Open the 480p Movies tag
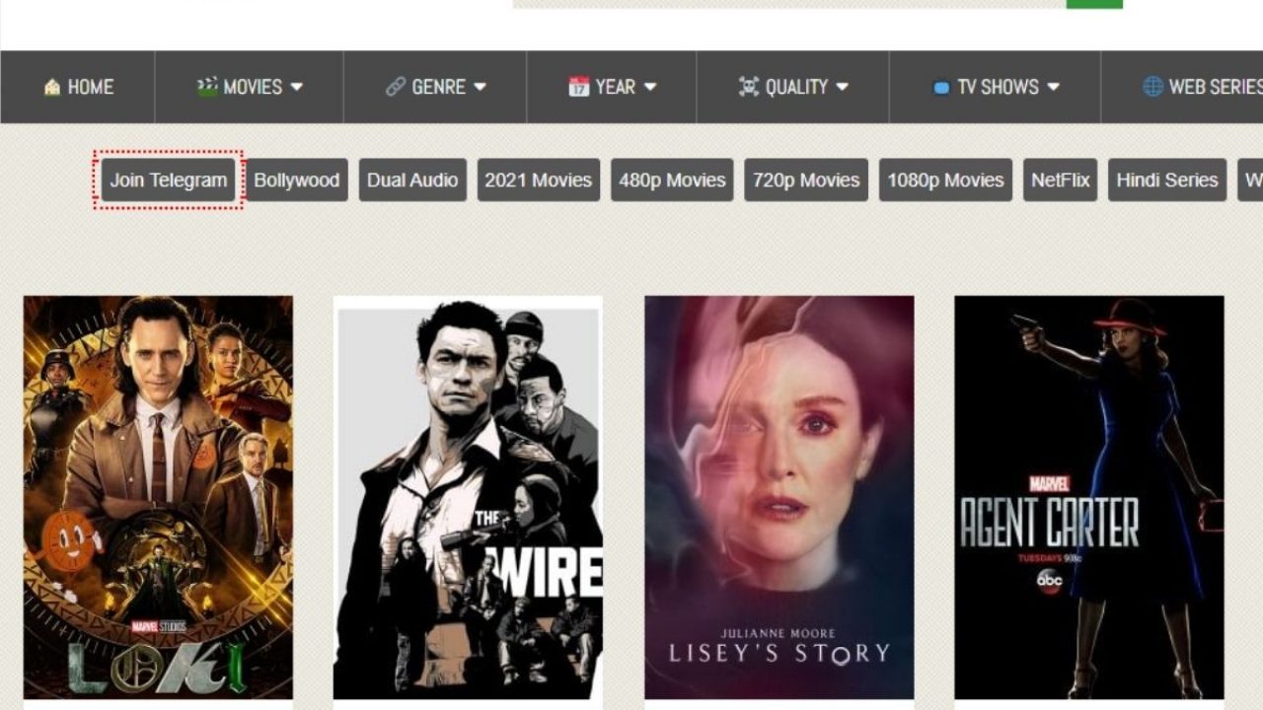This screenshot has height=710, width=1263. tap(672, 180)
